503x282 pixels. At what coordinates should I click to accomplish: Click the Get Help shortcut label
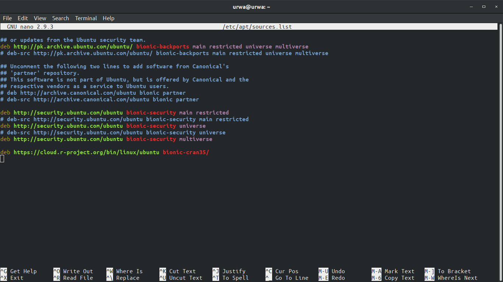click(23, 271)
